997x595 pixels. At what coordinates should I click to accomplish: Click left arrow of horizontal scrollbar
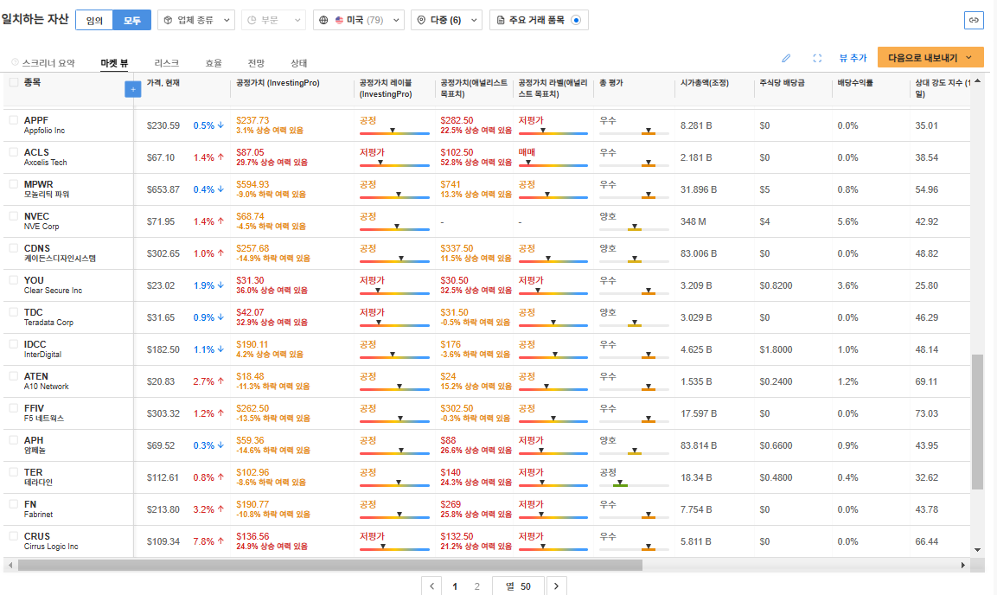coord(10,565)
